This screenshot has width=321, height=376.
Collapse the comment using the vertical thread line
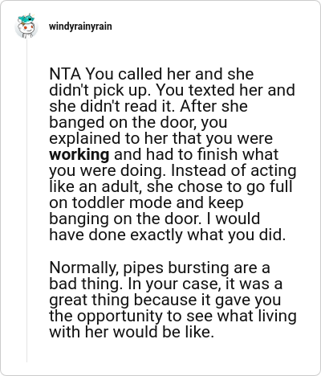coord(26,200)
